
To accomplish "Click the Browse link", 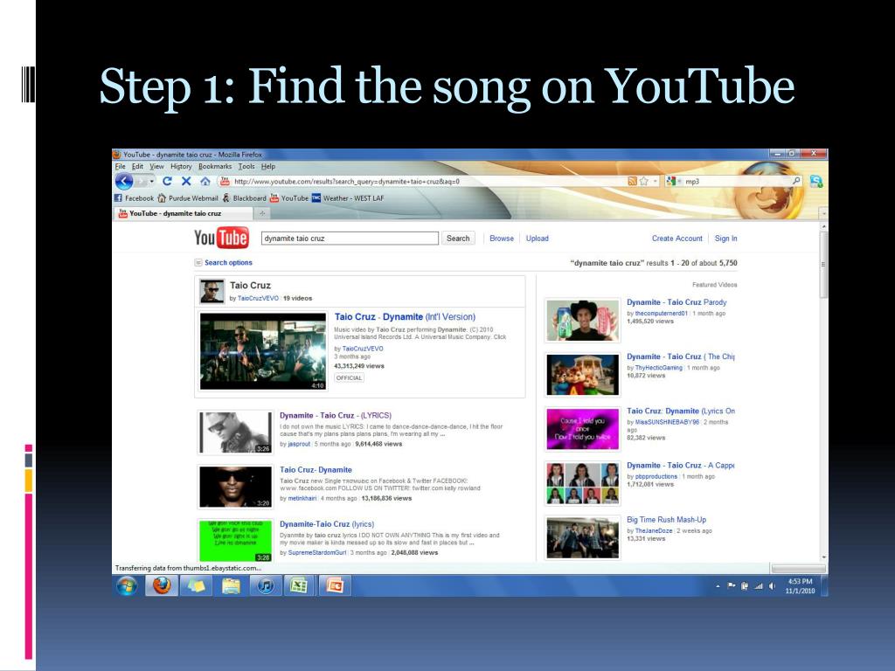I will [x=502, y=239].
